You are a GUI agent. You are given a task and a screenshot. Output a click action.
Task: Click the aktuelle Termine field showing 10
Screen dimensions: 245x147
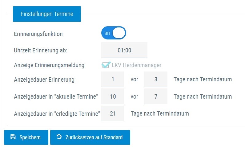point(113,96)
